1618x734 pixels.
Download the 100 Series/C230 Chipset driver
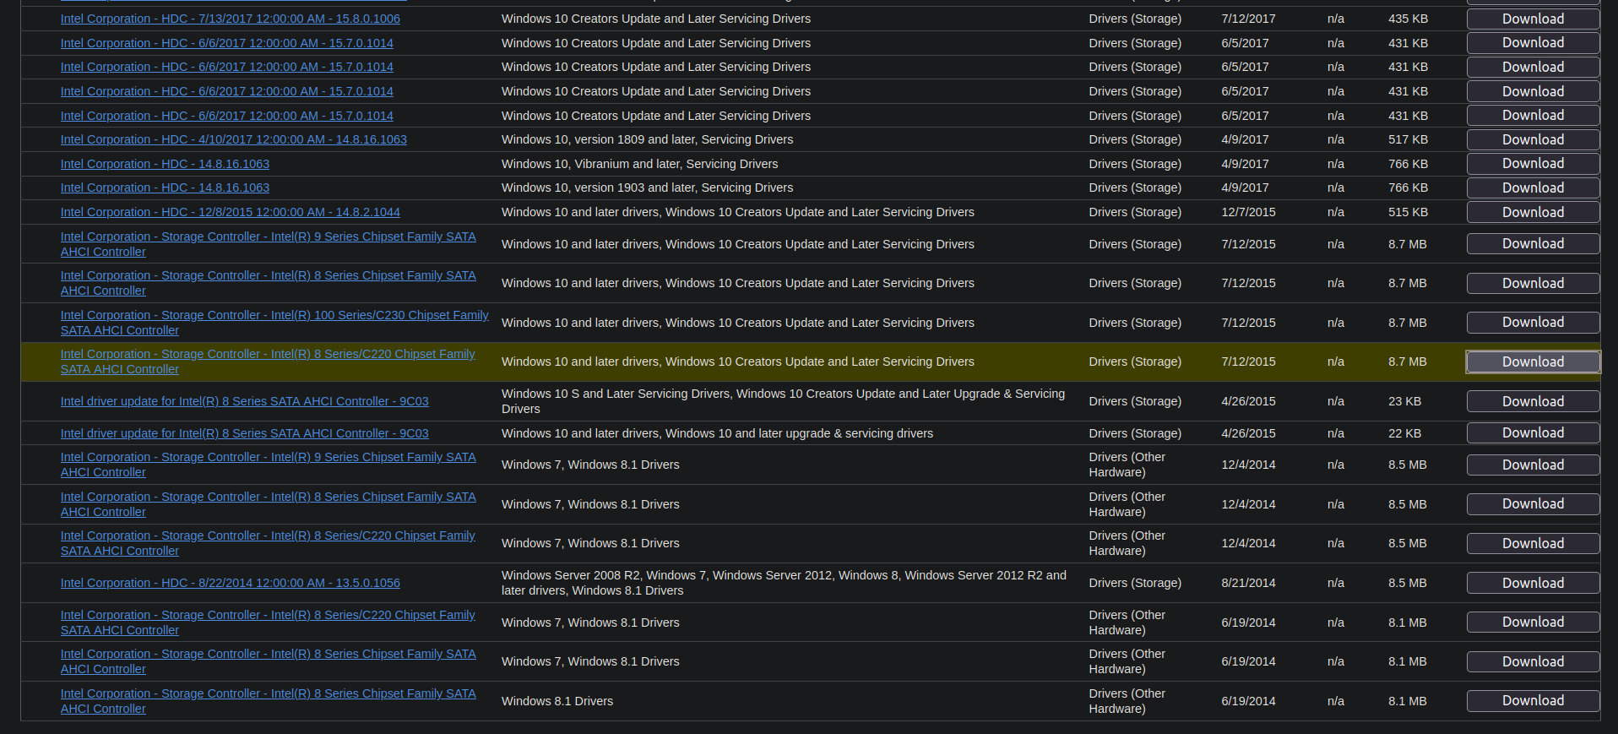coord(1533,322)
